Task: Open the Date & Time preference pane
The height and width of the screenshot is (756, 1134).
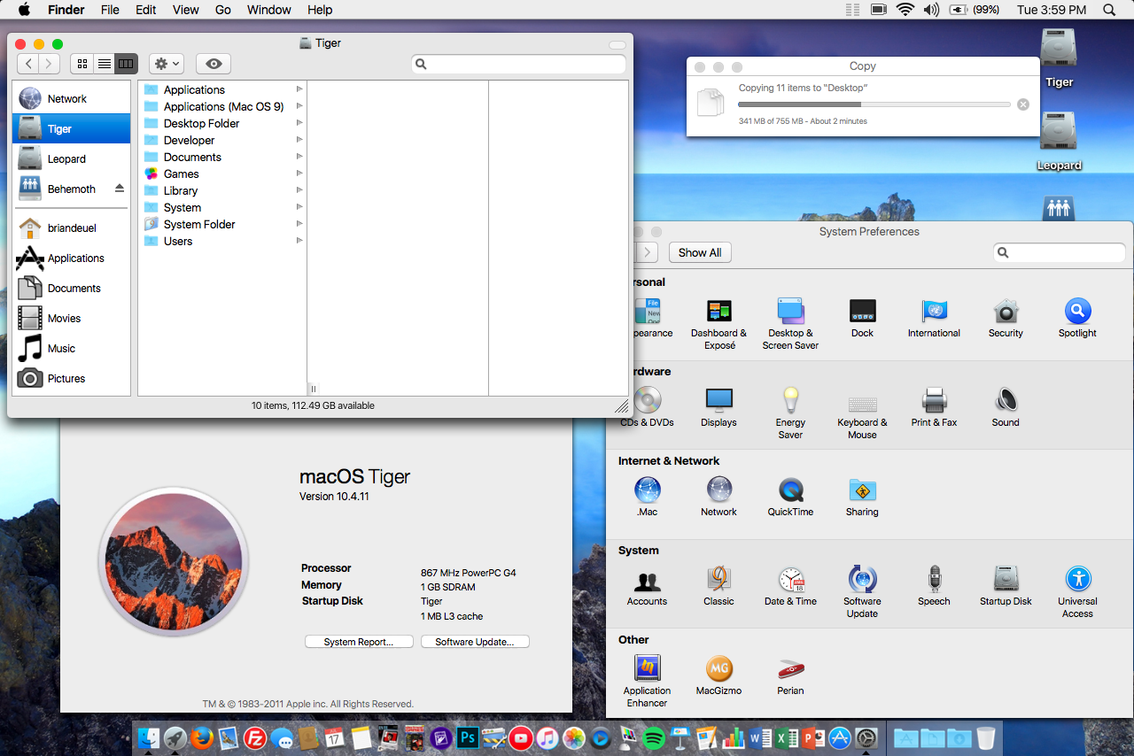Action: [x=790, y=579]
